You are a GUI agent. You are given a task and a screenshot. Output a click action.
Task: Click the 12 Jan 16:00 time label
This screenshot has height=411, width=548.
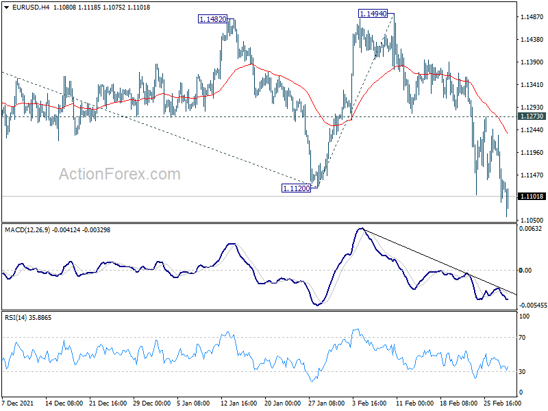[239, 403]
